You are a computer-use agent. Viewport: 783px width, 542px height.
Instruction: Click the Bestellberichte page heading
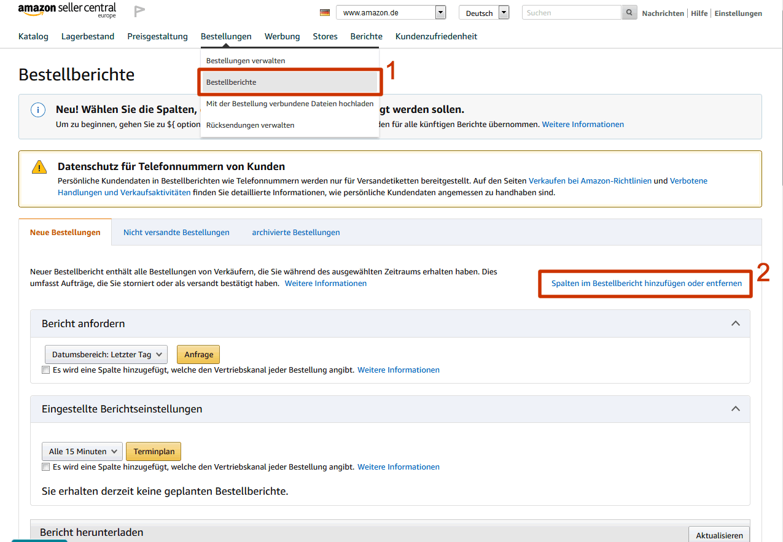[x=77, y=75]
